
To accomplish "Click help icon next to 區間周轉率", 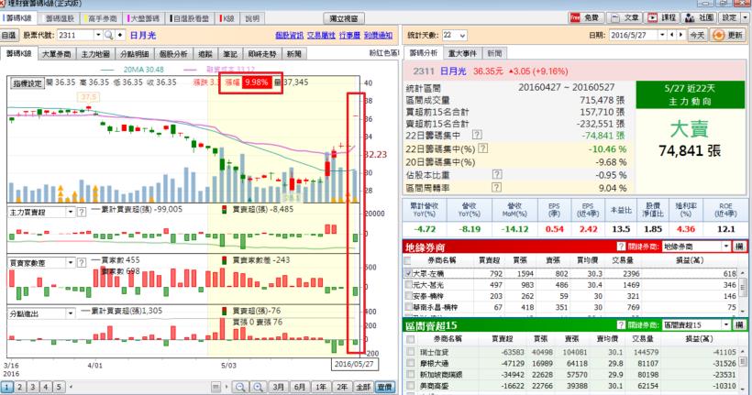I will (497, 188).
